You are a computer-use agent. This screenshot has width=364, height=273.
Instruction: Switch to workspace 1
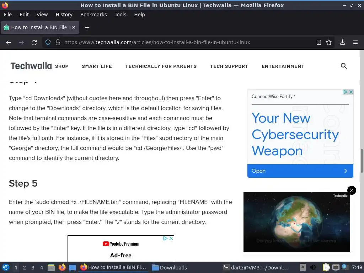[16, 268]
